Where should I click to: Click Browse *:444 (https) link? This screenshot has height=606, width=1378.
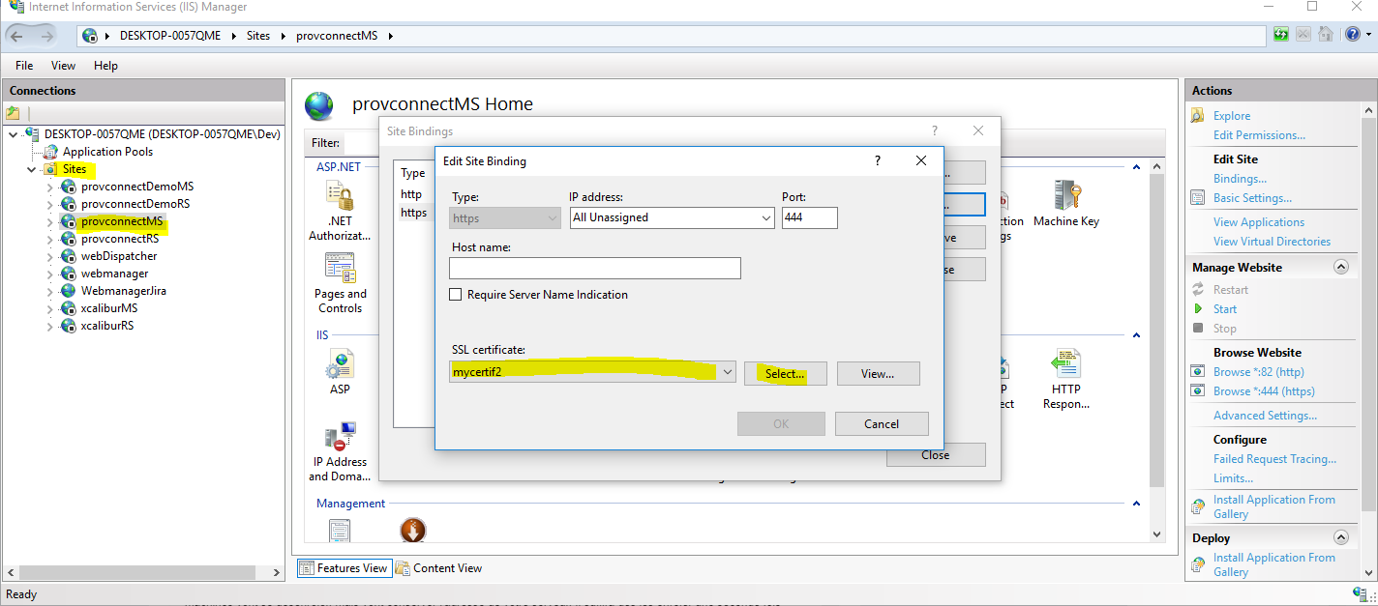pyautogui.click(x=1264, y=391)
